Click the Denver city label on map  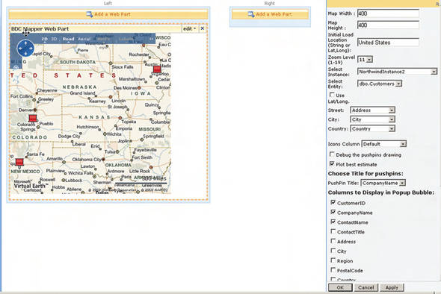click(x=26, y=110)
